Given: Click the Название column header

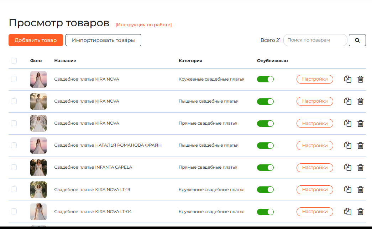Looking at the screenshot, I should 65,61.
